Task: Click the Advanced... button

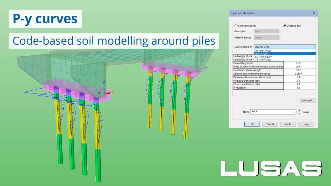Action: [308, 100]
